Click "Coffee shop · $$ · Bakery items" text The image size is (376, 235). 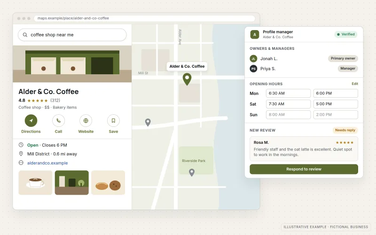point(47,108)
